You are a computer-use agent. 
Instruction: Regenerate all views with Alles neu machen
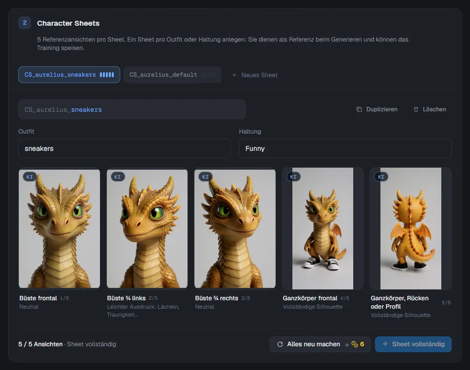click(x=320, y=344)
